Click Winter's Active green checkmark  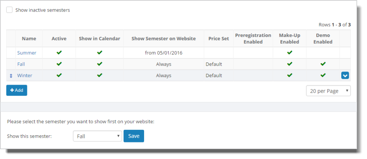pos(59,75)
